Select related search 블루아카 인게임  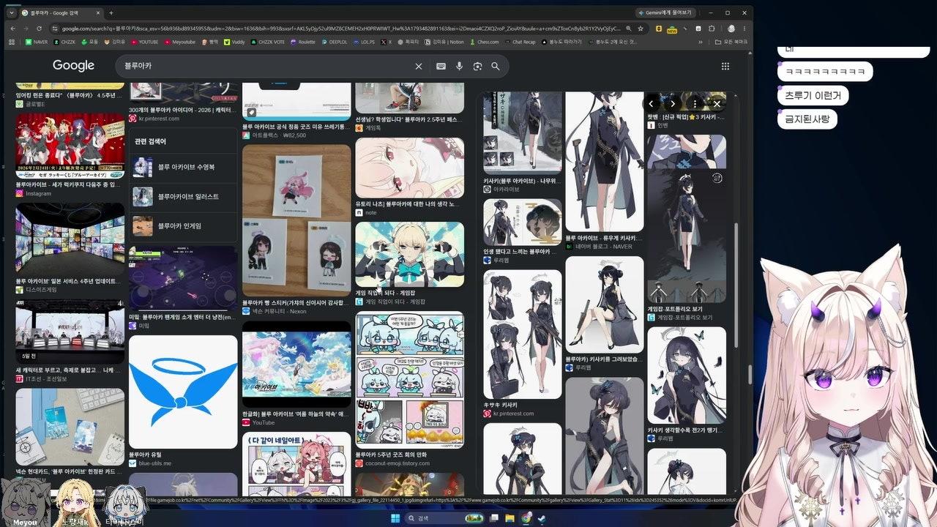tap(183, 226)
